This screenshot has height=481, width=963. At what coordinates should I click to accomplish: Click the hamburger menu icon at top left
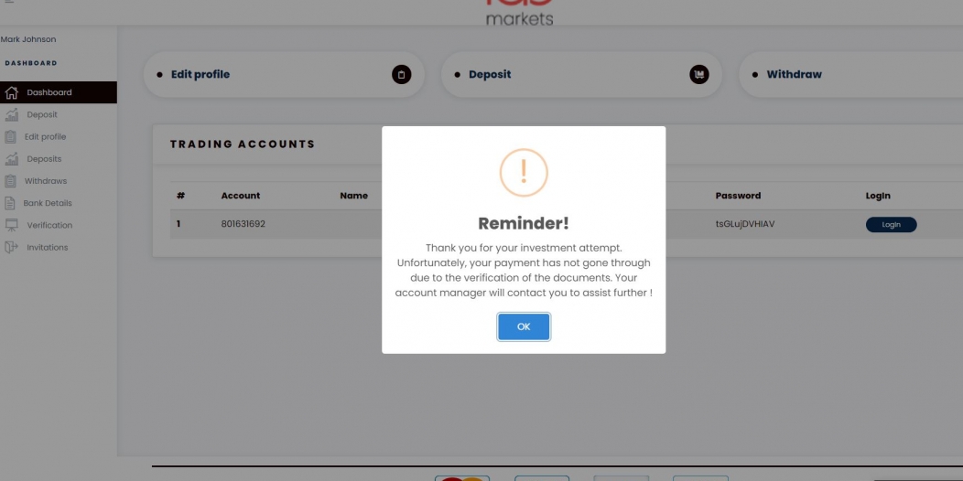(x=8, y=1)
